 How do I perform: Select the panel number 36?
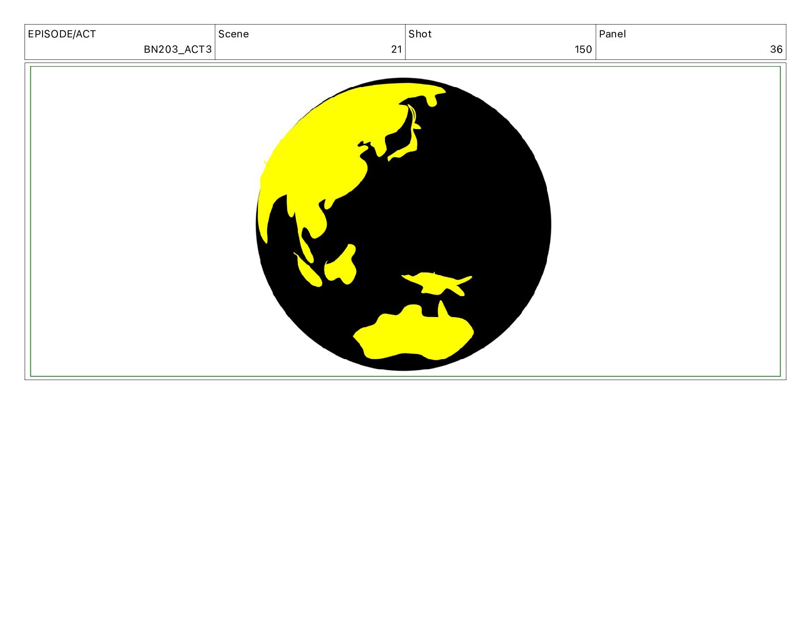[x=776, y=50]
